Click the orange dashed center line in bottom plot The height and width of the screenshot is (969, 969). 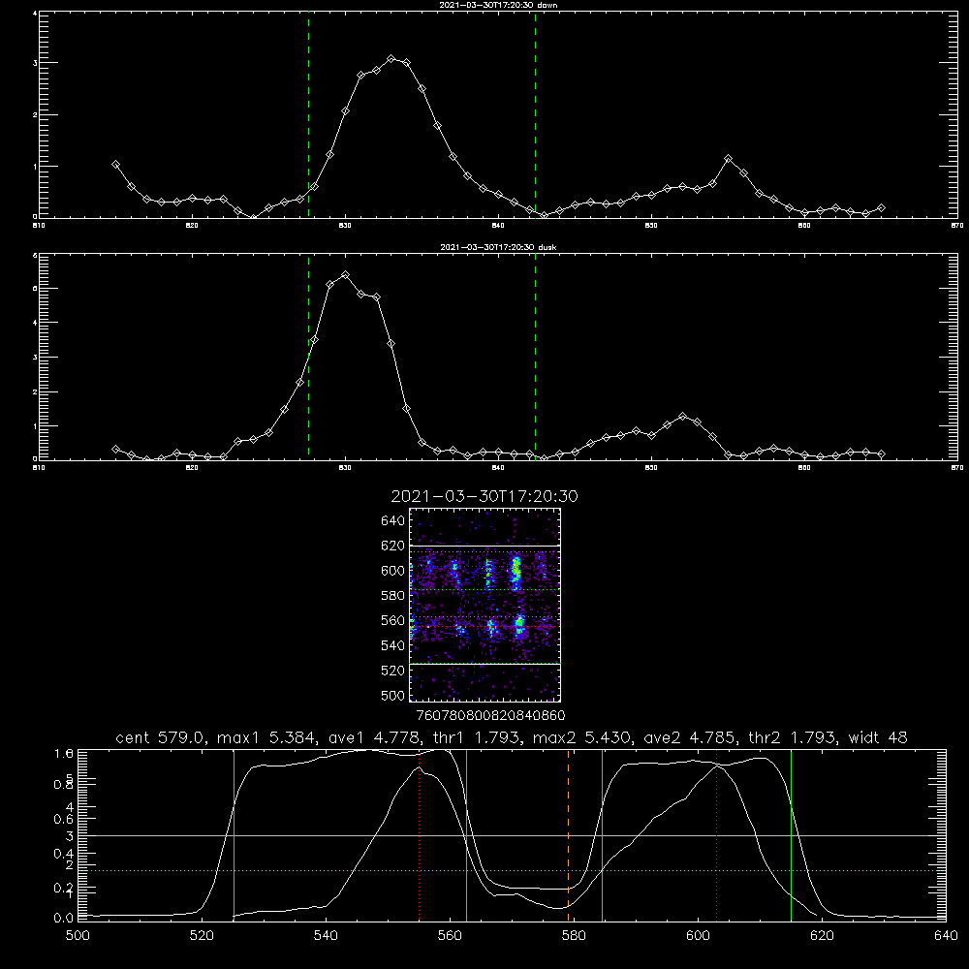coord(569,834)
